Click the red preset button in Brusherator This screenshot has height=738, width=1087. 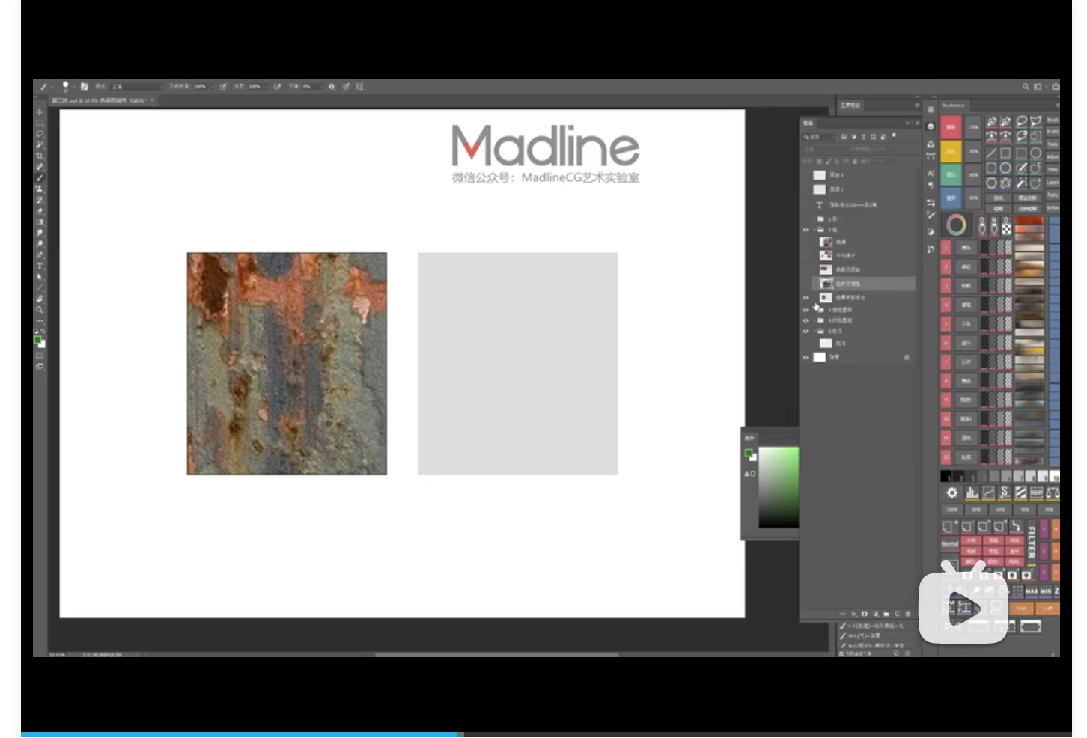pyautogui.click(x=951, y=127)
